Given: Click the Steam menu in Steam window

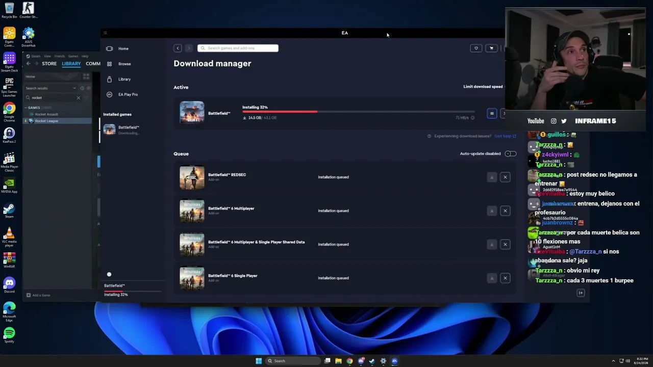Looking at the screenshot, I should pyautogui.click(x=36, y=56).
